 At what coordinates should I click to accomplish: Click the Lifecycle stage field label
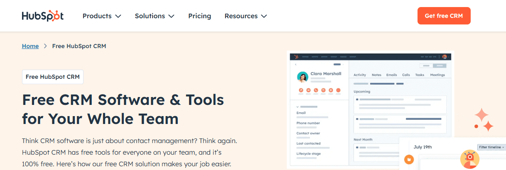click(308, 154)
